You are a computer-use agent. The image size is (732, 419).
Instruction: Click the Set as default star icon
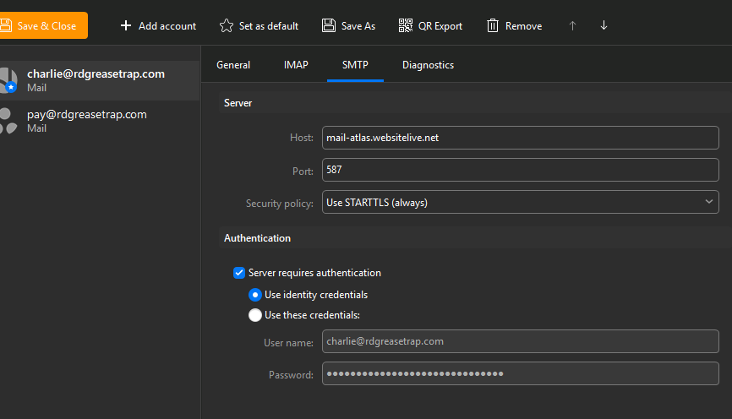(x=227, y=26)
